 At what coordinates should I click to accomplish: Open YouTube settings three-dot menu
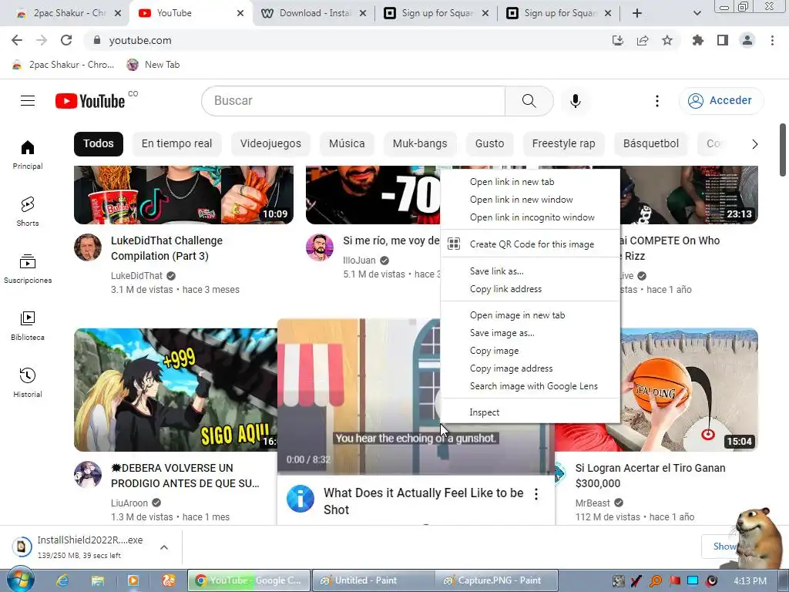656,101
